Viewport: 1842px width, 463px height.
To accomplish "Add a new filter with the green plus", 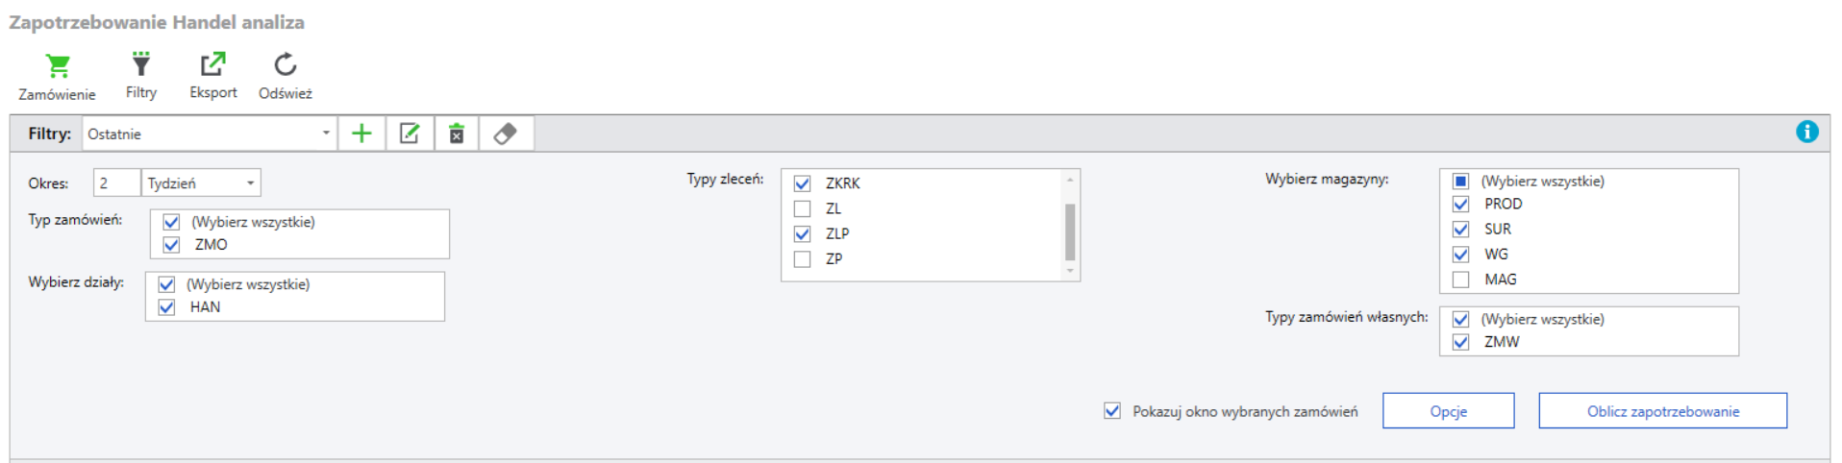I will (x=361, y=134).
